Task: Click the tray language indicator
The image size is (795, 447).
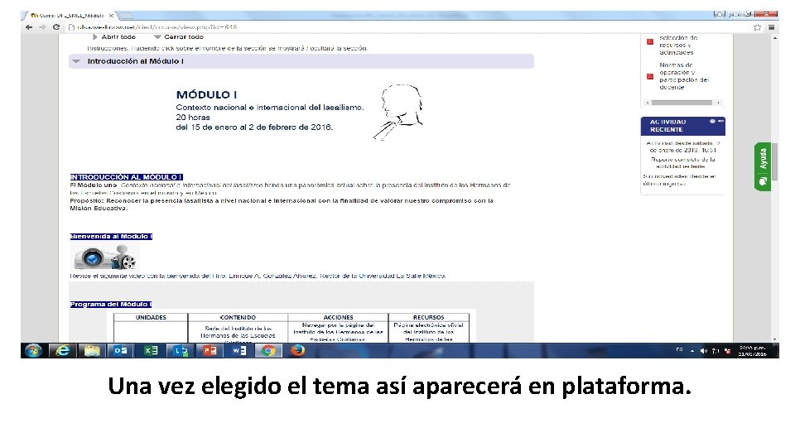Action: tap(679, 349)
